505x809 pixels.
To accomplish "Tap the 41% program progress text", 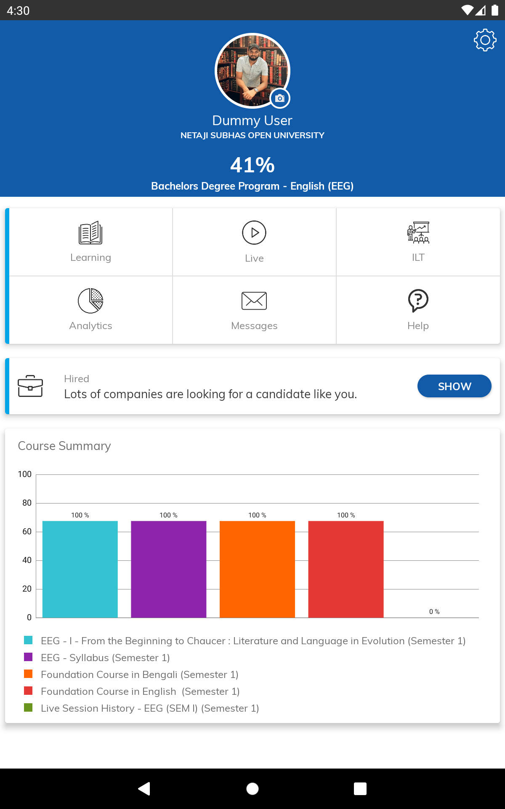I will coord(252,165).
